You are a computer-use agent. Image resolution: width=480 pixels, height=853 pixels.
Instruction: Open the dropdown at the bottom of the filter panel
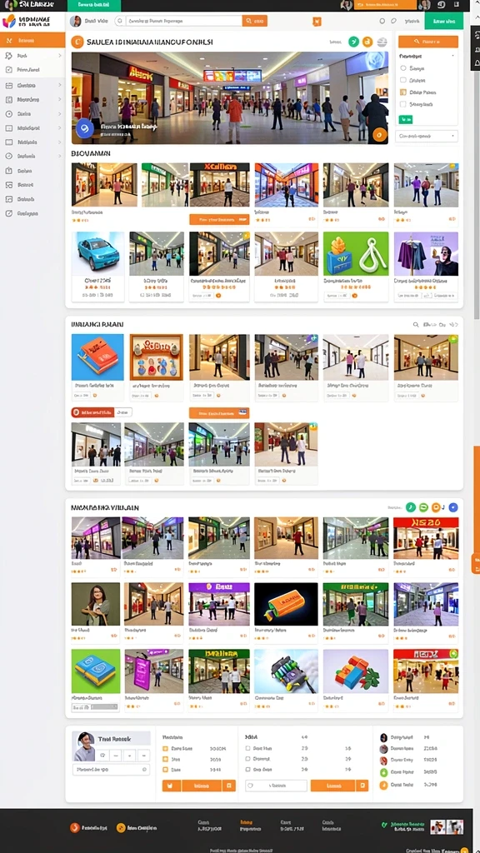(x=427, y=136)
